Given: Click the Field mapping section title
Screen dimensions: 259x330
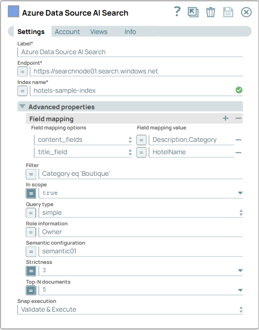Looking at the screenshot, I should (51, 119).
